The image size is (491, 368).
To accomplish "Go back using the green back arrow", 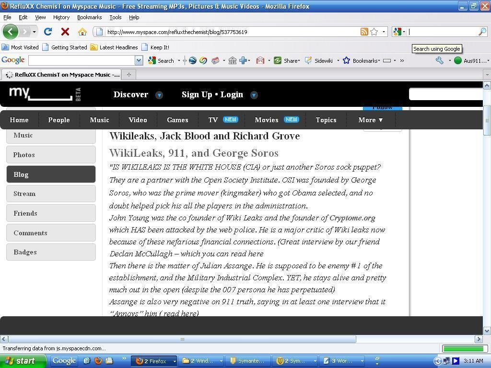I will pyautogui.click(x=11, y=32).
